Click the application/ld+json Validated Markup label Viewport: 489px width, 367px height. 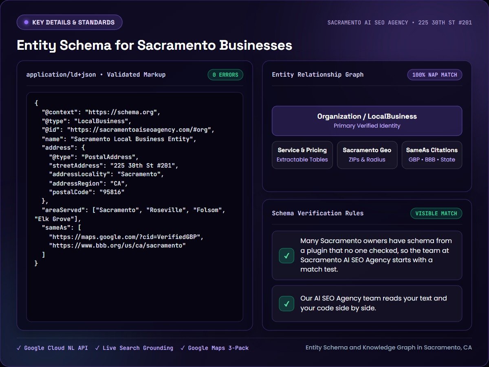[x=96, y=75]
